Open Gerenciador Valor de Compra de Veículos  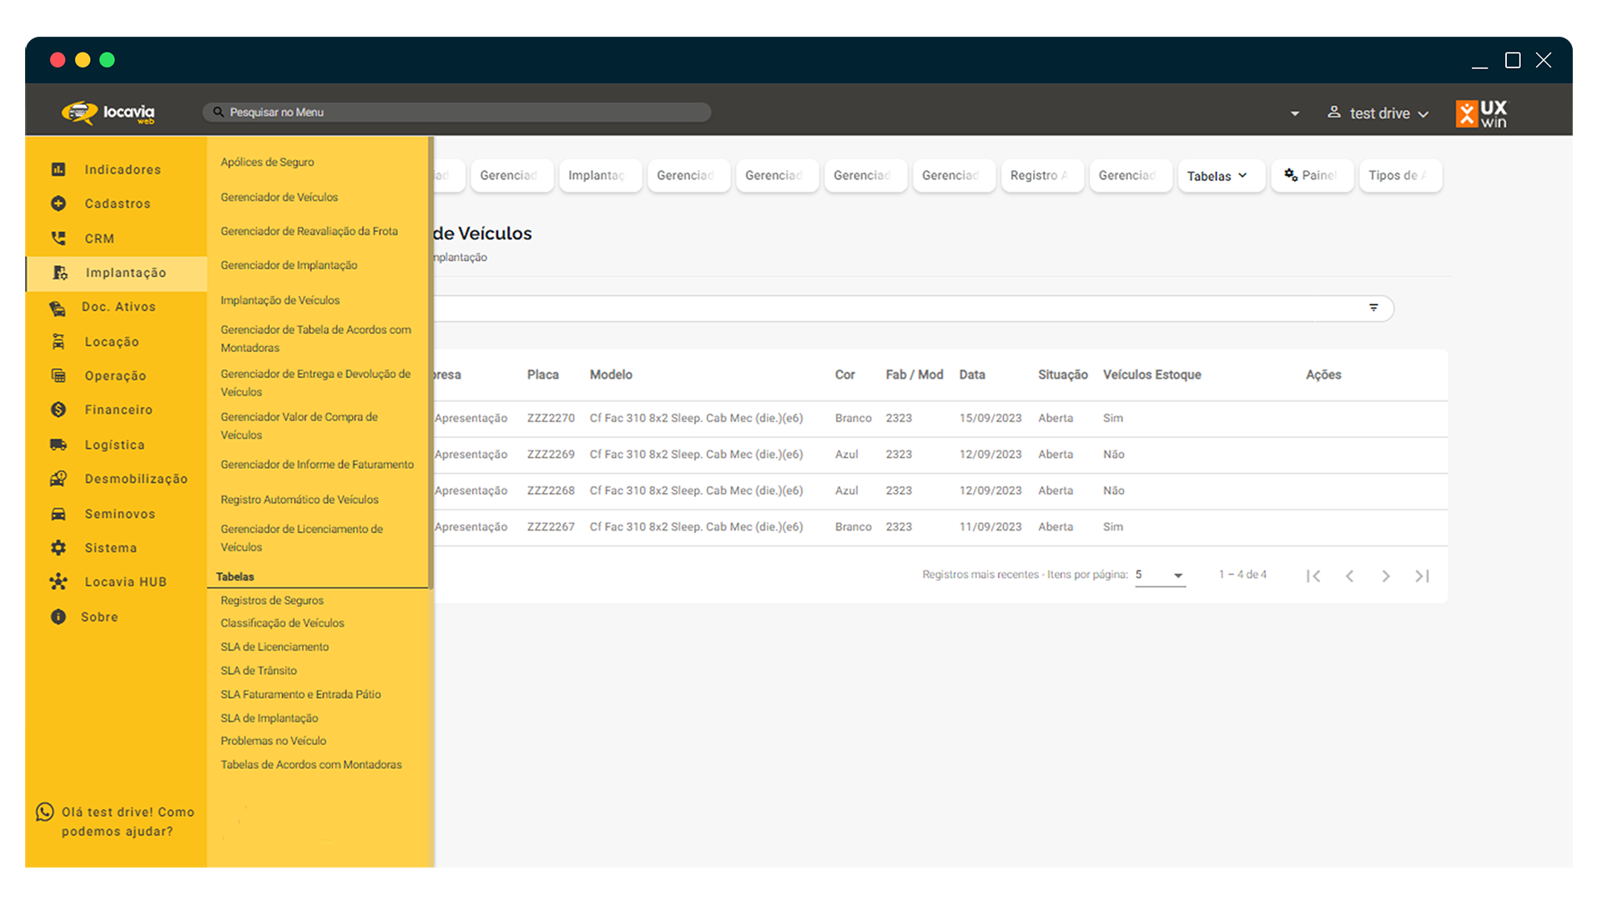click(299, 425)
